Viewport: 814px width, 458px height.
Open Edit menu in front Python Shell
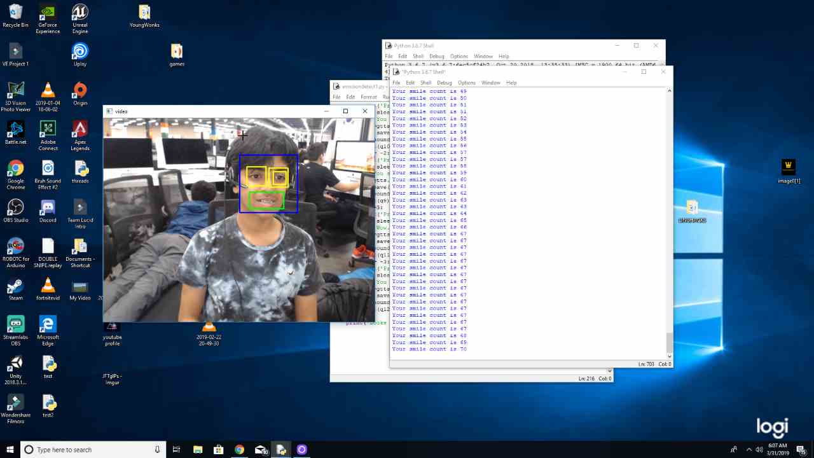click(x=410, y=83)
